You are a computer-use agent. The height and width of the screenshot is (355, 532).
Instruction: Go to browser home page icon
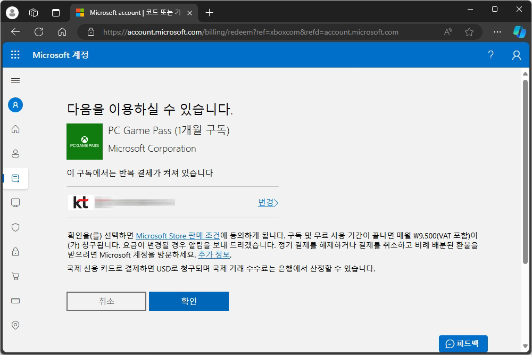coord(62,32)
